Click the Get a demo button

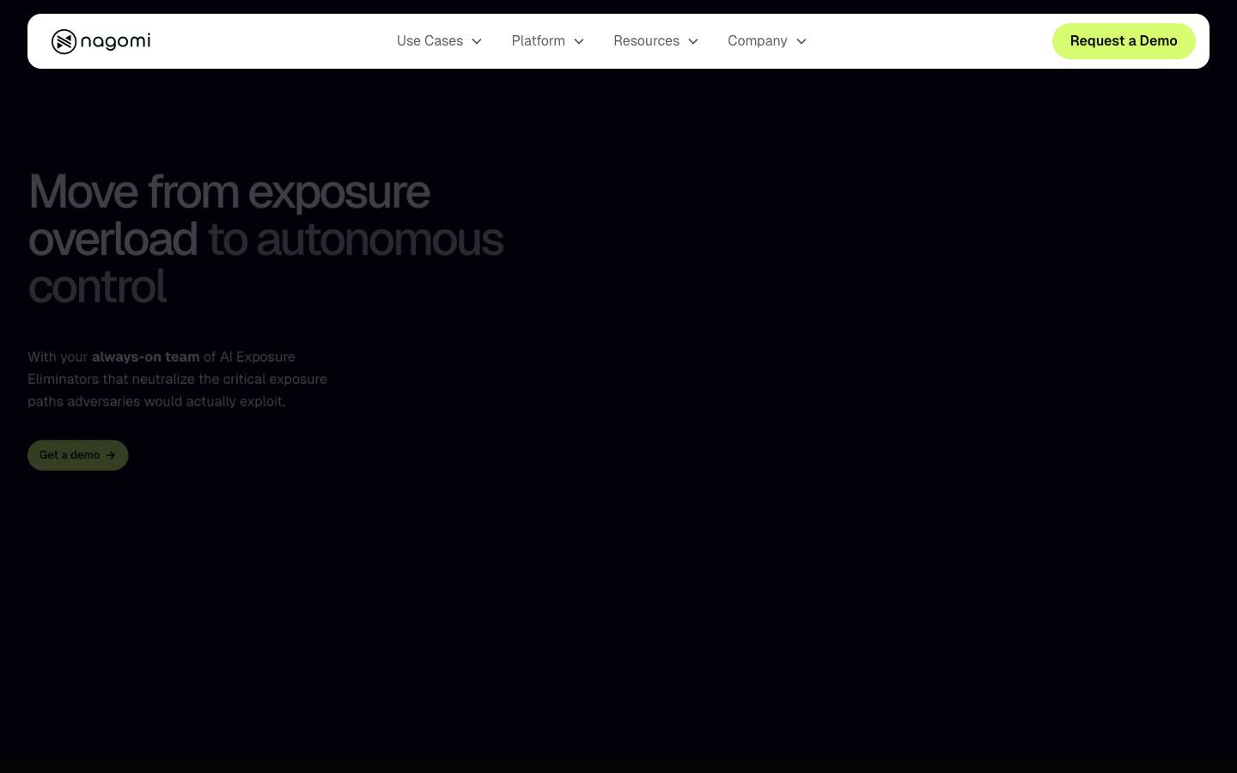click(78, 455)
